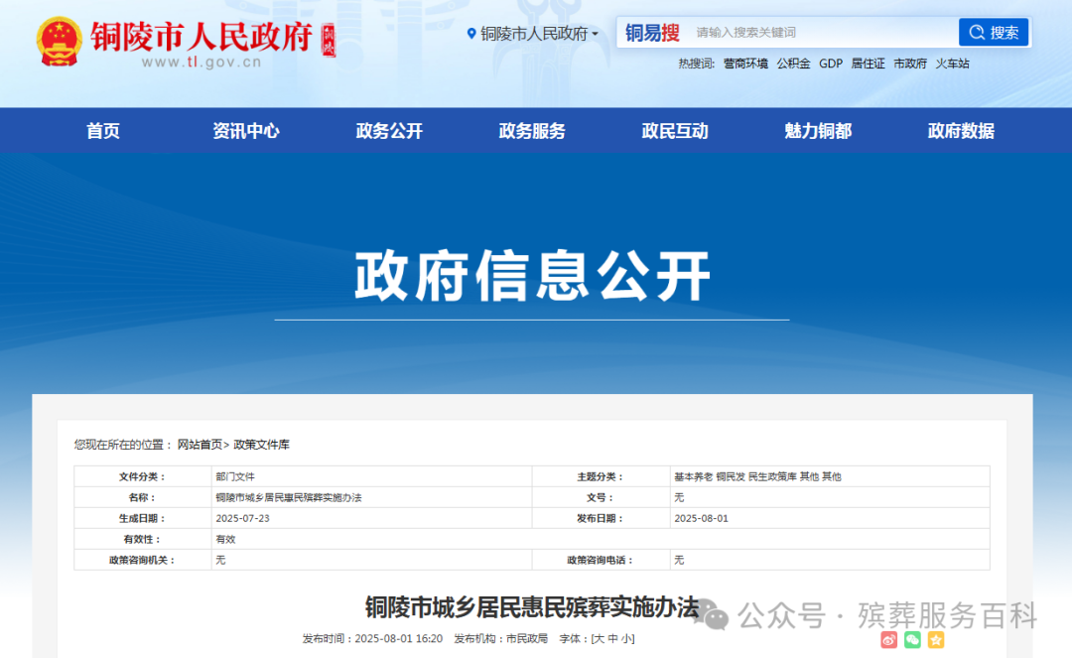Viewport: 1072px width, 658px height.
Task: Select hot search term 居住证
Action: (x=868, y=64)
